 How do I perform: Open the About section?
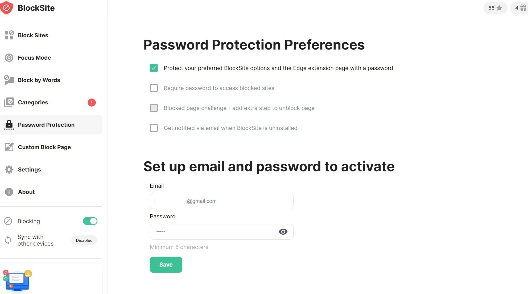pos(26,192)
